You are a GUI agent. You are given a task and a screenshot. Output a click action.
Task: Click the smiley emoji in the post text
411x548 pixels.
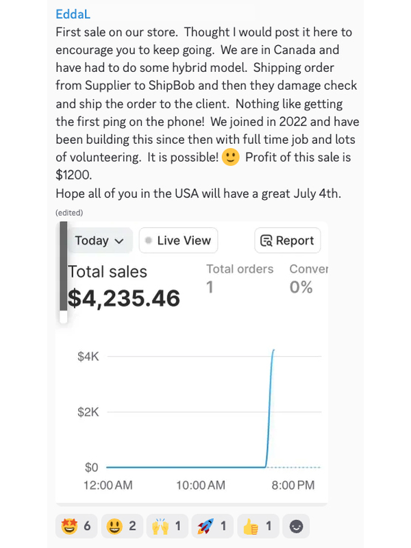[x=229, y=158]
